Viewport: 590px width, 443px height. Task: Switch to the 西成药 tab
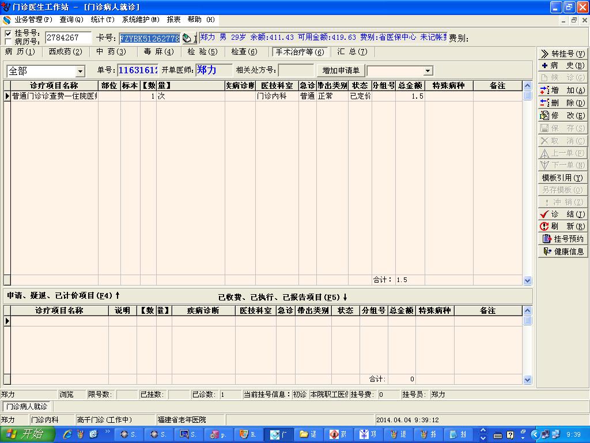(x=65, y=52)
